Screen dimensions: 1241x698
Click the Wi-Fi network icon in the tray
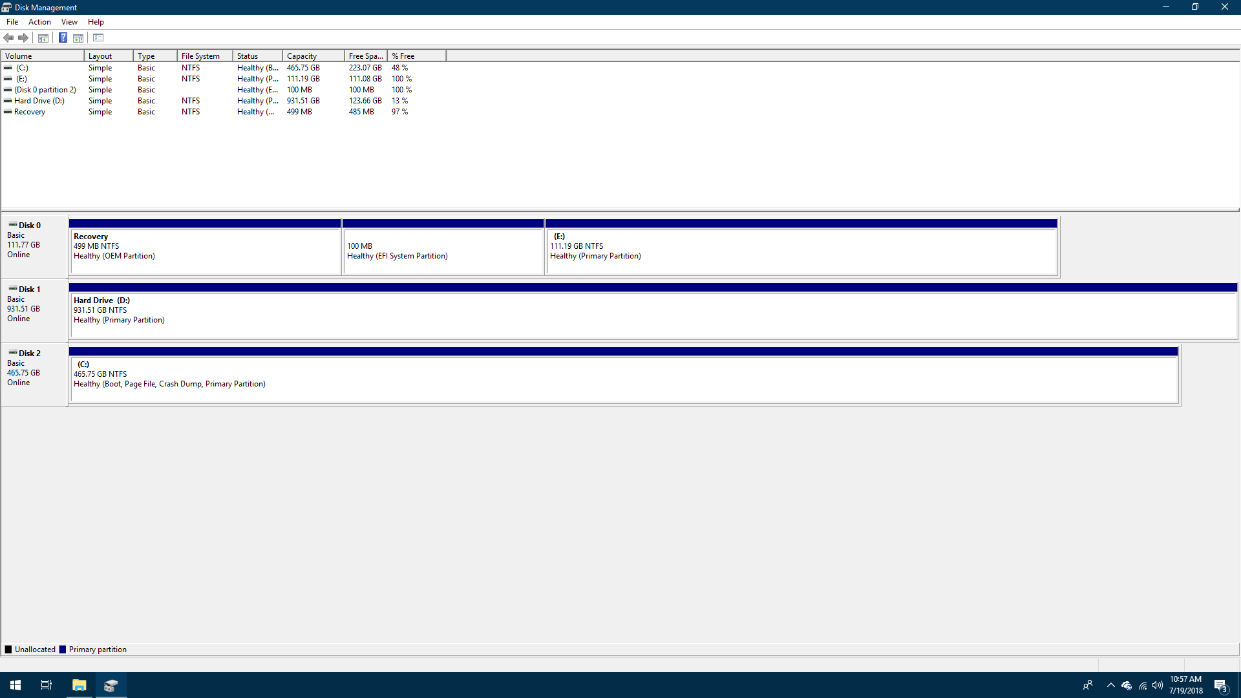point(1141,686)
